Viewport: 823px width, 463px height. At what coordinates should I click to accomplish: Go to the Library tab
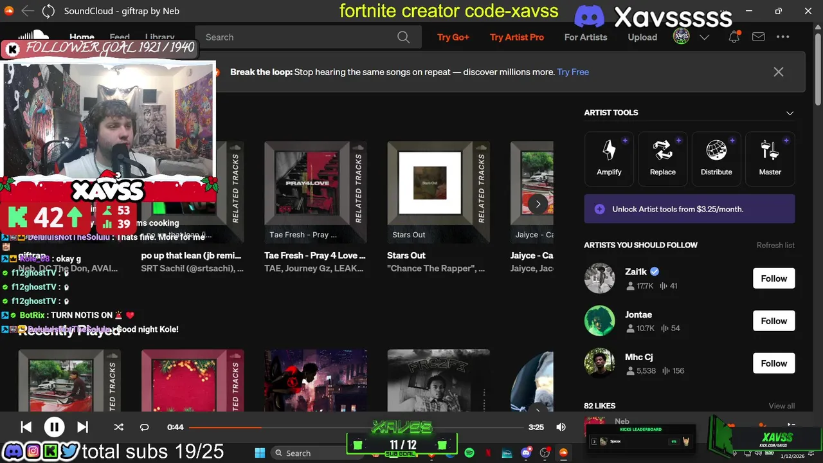(159, 37)
